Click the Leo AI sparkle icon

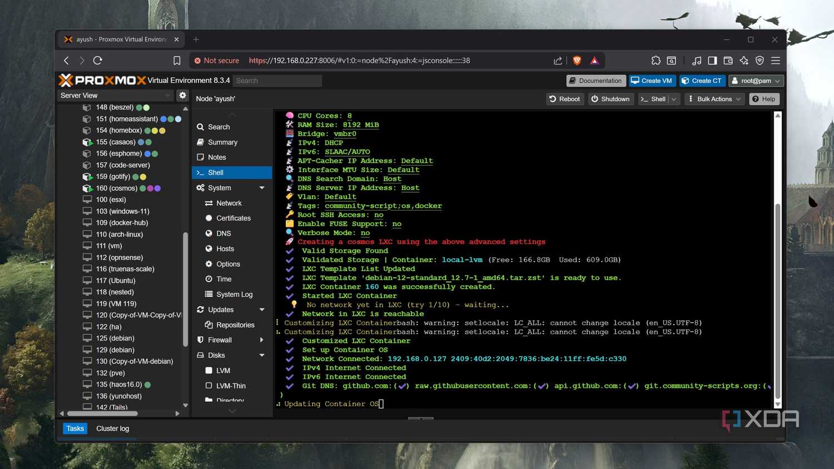tap(744, 61)
